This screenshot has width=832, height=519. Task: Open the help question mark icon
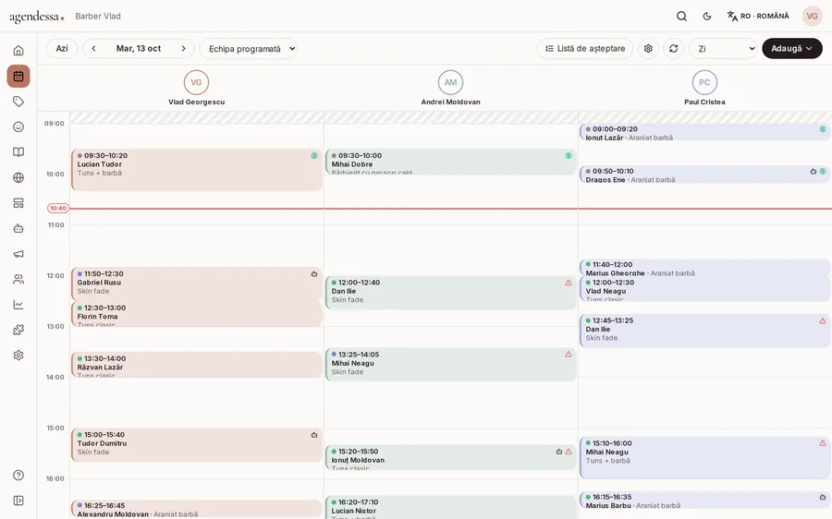click(x=18, y=475)
